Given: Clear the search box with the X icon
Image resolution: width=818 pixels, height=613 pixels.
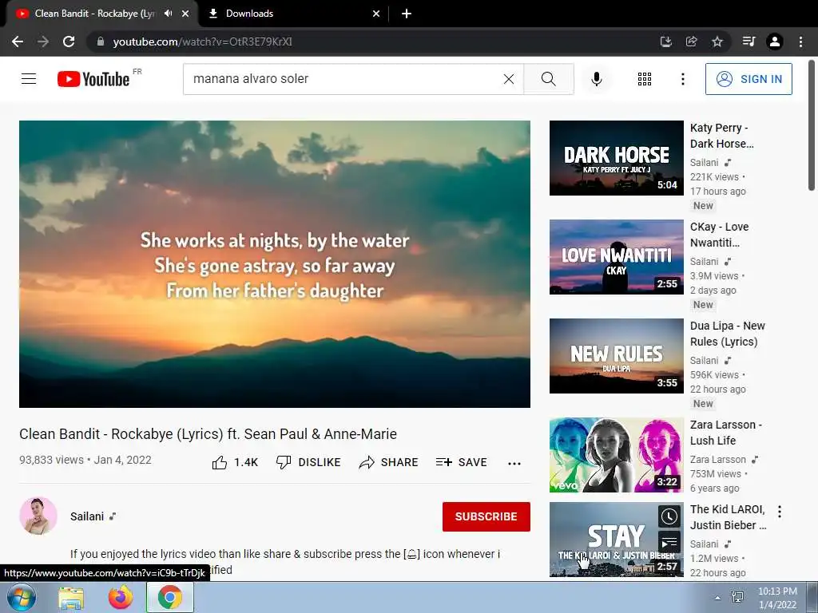Looking at the screenshot, I should click(509, 79).
